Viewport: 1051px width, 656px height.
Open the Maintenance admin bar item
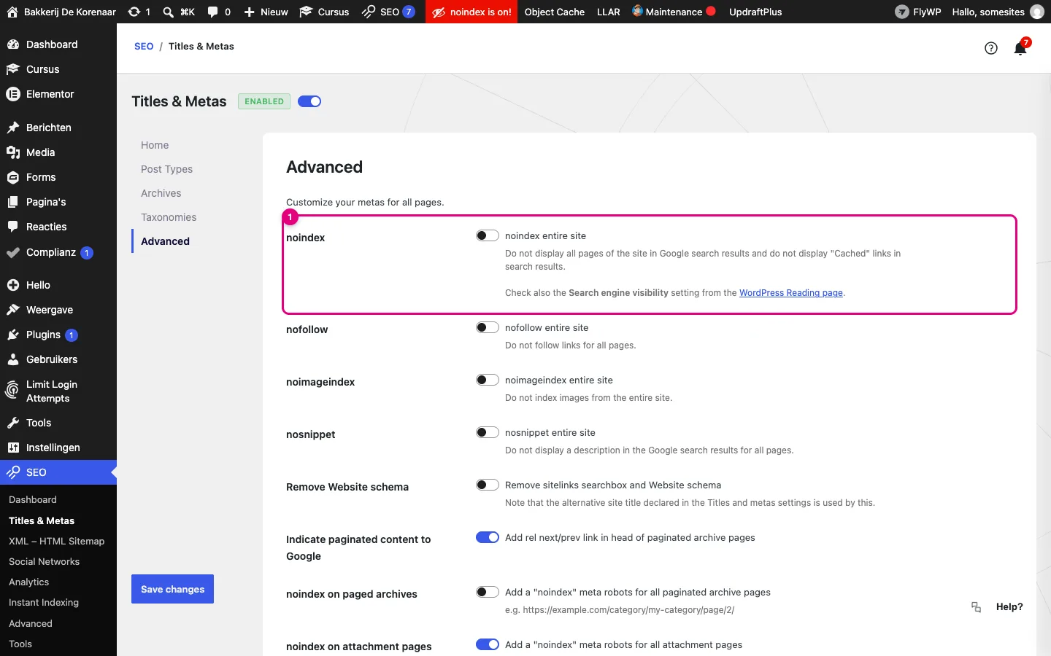point(673,12)
